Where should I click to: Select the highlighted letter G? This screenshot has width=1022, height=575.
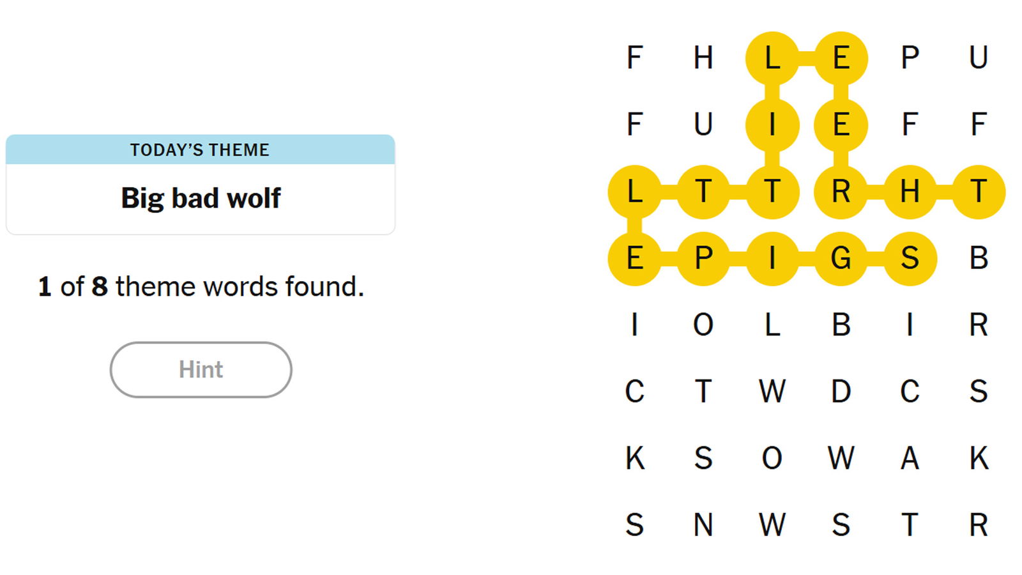click(x=841, y=258)
